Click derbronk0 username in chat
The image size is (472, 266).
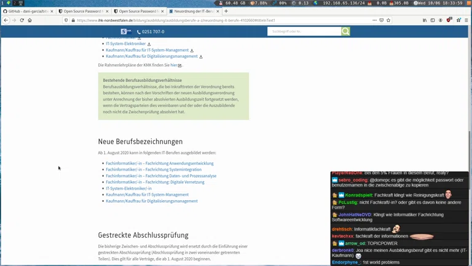click(x=343, y=251)
